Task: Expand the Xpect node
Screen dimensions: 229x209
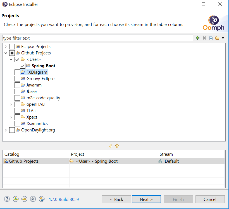Action: (11, 117)
